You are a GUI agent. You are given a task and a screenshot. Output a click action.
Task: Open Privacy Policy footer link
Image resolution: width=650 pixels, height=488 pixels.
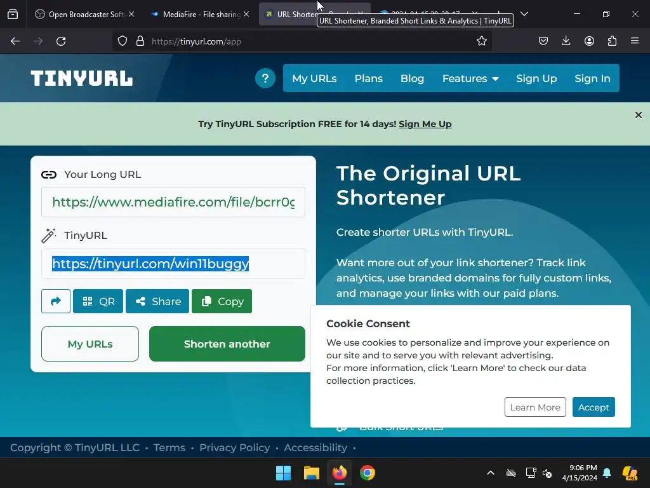[x=235, y=448]
